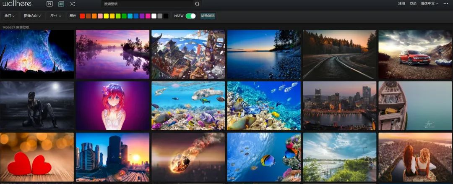Open the two women overlooking city wallpaper
Image resolution: width=453 pixels, height=184 pixels.
click(x=416, y=157)
